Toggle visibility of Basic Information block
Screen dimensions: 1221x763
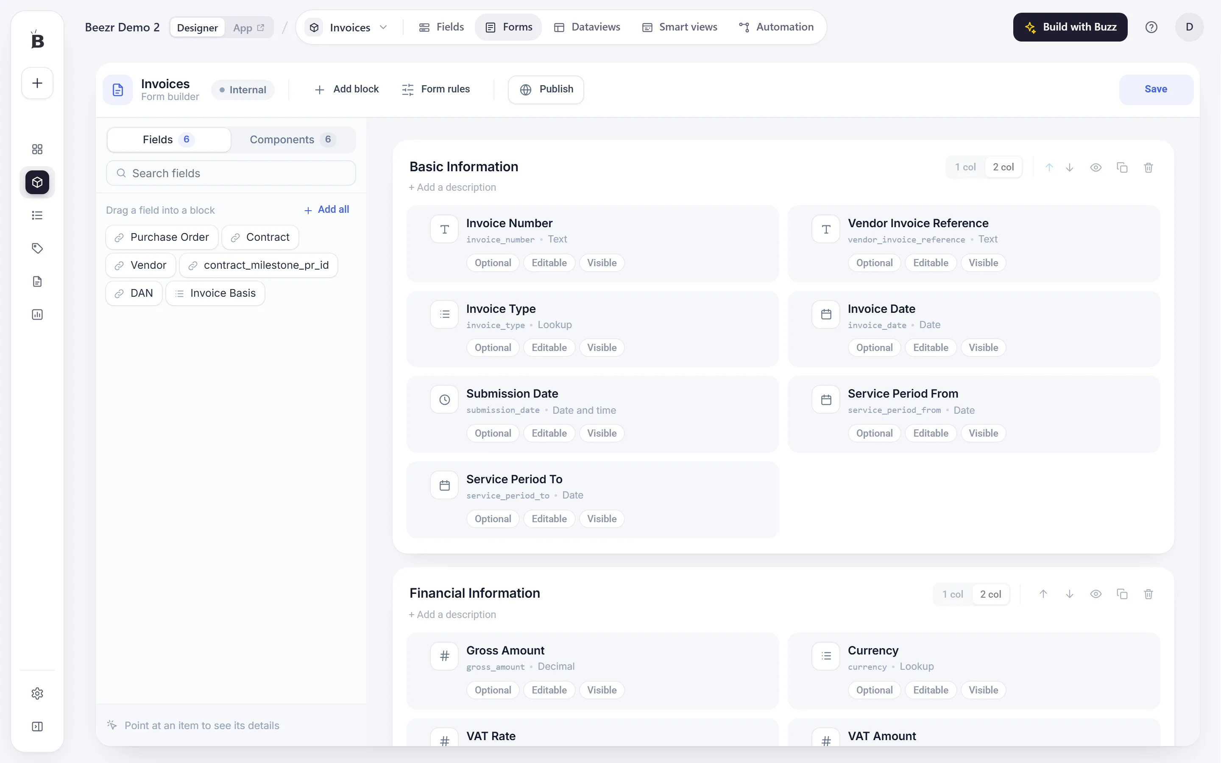(1096, 167)
